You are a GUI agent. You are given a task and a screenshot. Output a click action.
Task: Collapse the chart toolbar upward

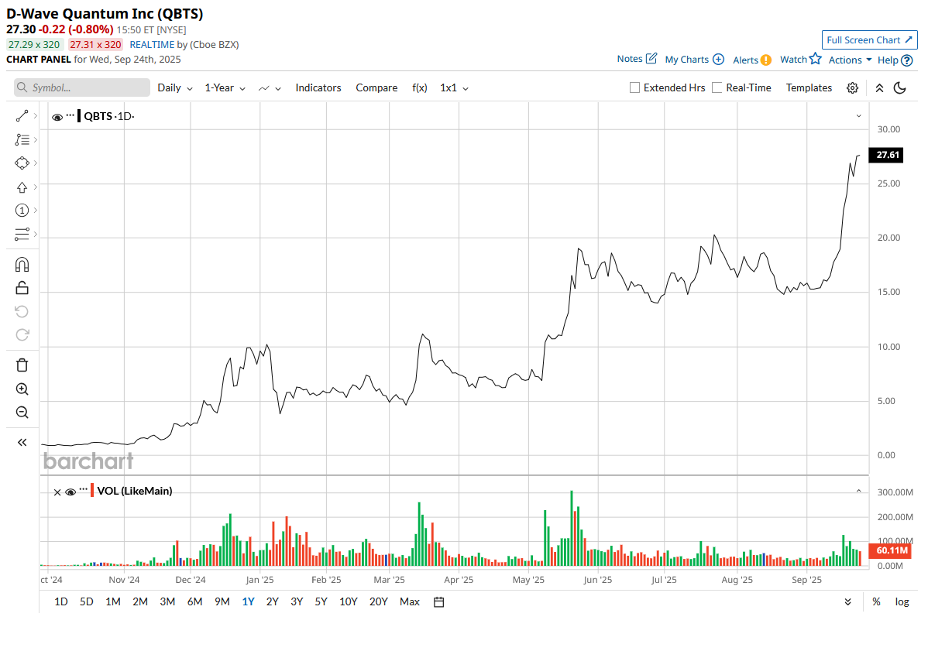coord(879,88)
